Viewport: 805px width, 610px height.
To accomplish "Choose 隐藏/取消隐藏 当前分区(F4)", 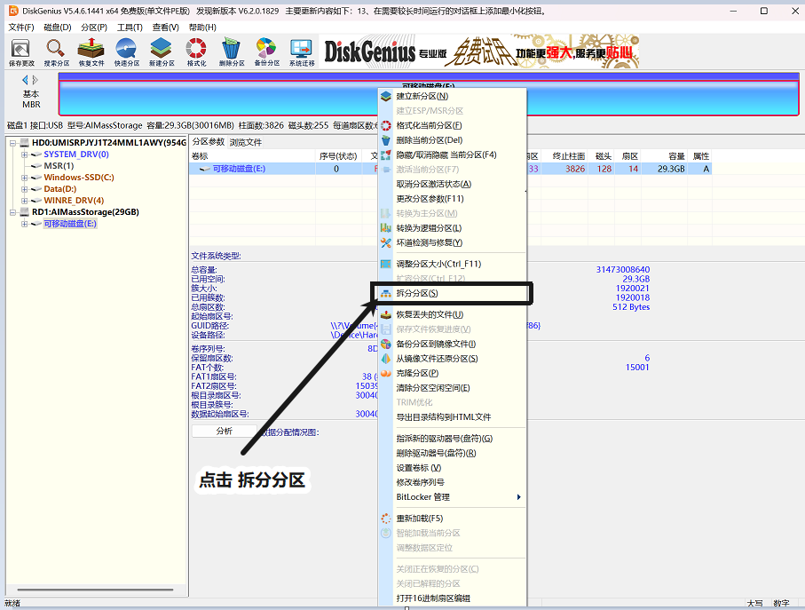I will (x=453, y=154).
